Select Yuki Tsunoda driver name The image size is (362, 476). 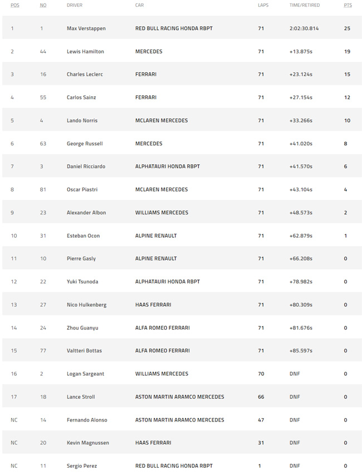pos(82,282)
